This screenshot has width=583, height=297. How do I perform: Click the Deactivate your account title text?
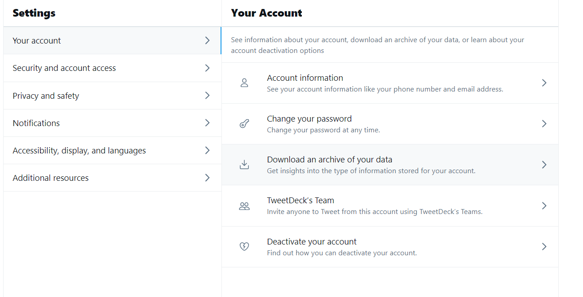pos(312,241)
